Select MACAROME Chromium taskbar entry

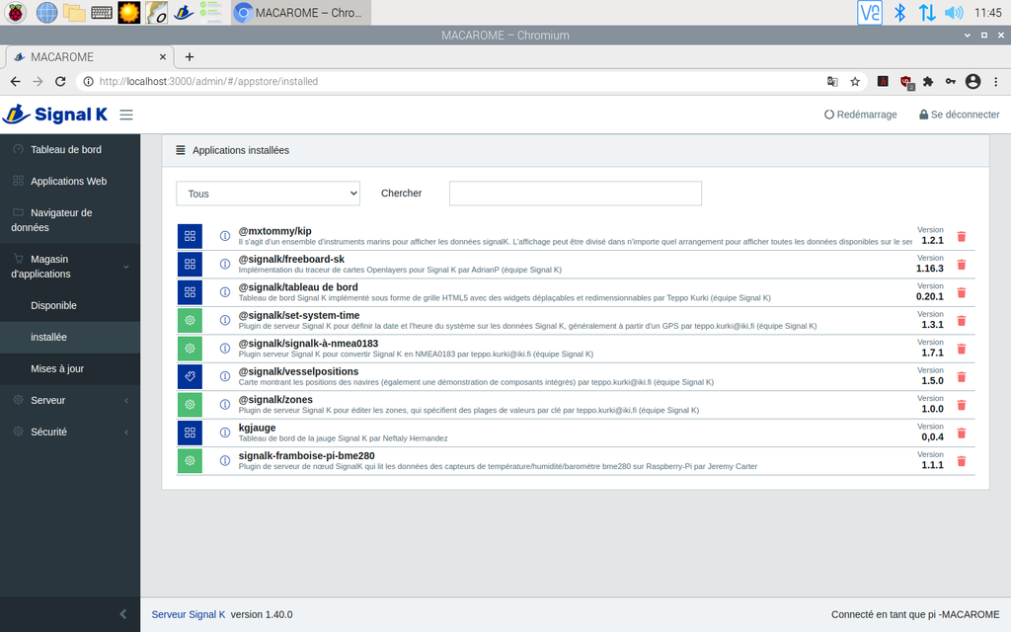coord(300,12)
